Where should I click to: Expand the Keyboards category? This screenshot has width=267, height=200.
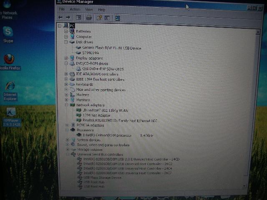click(x=66, y=84)
